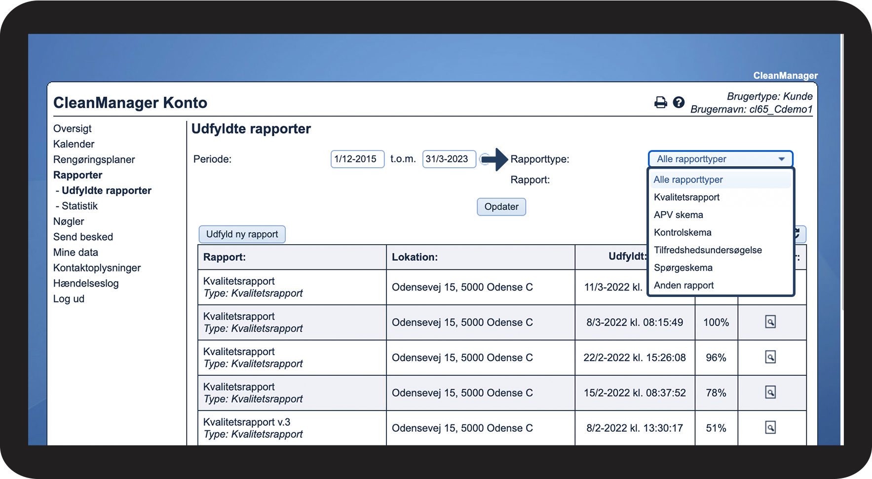
Task: View the 51% Kvalitetsrapport v.3 details icon
Action: point(770,428)
